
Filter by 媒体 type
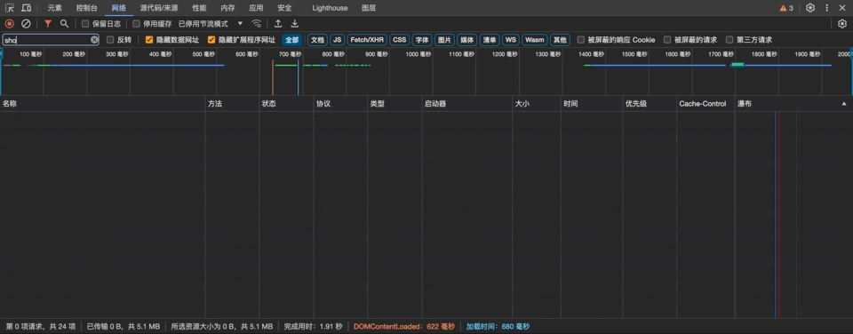(466, 40)
